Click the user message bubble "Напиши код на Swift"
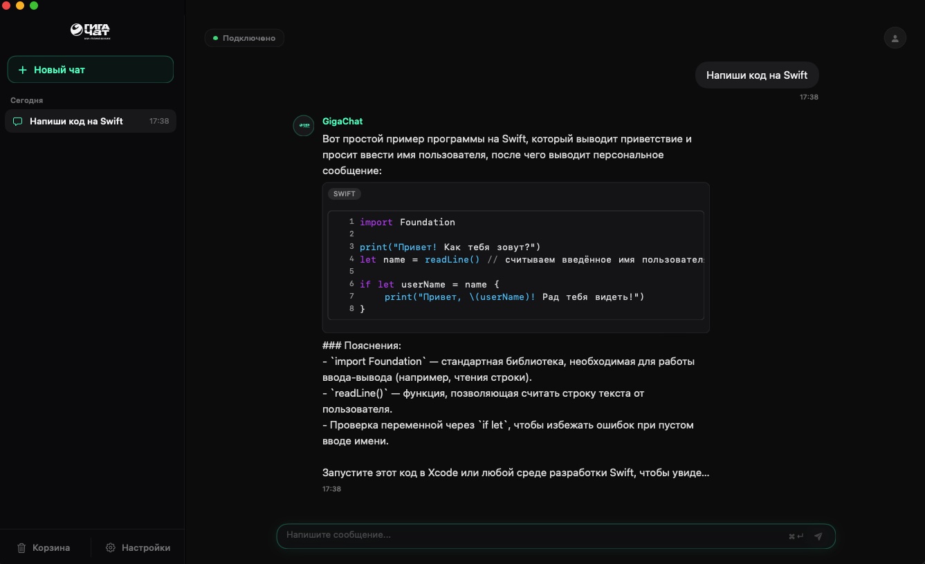The image size is (925, 564). click(757, 75)
